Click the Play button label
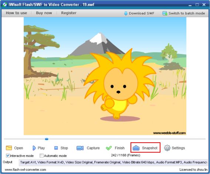The image size is (210, 174). 41,148
